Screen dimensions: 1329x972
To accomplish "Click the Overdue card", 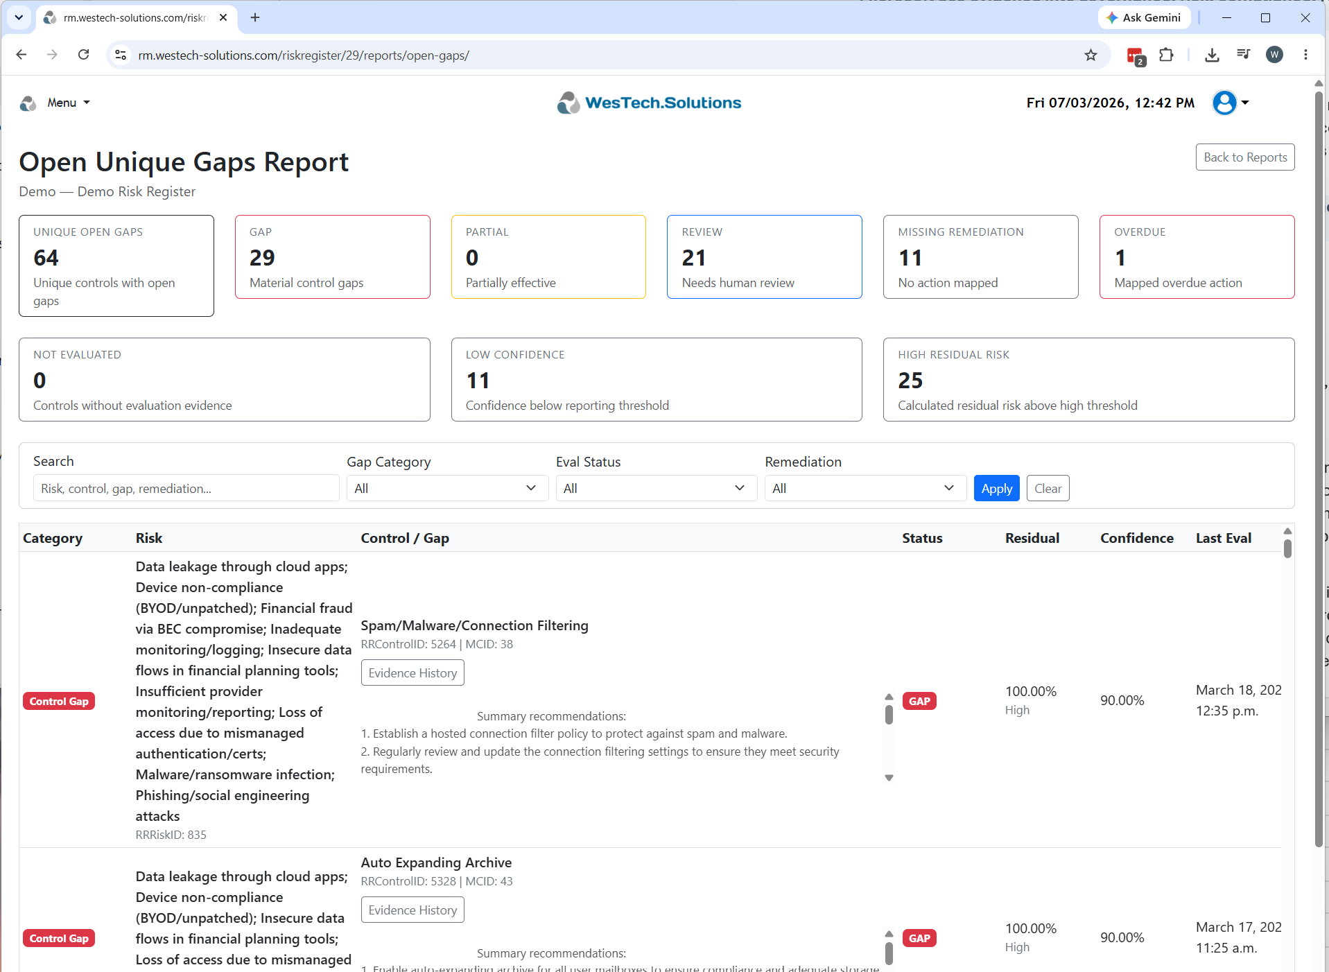I will pyautogui.click(x=1197, y=257).
